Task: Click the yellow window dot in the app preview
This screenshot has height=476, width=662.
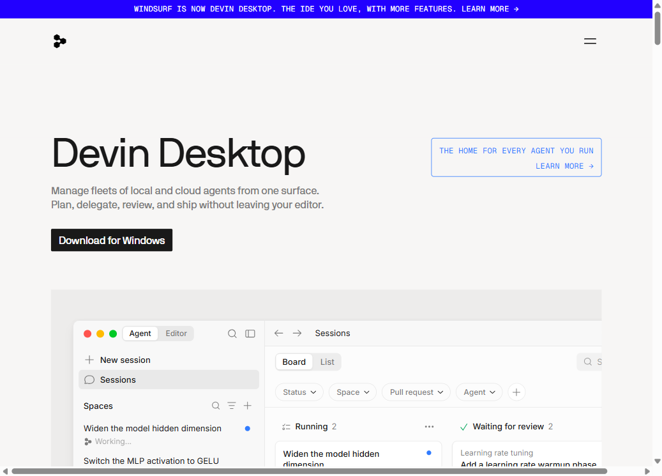Action: pos(100,334)
